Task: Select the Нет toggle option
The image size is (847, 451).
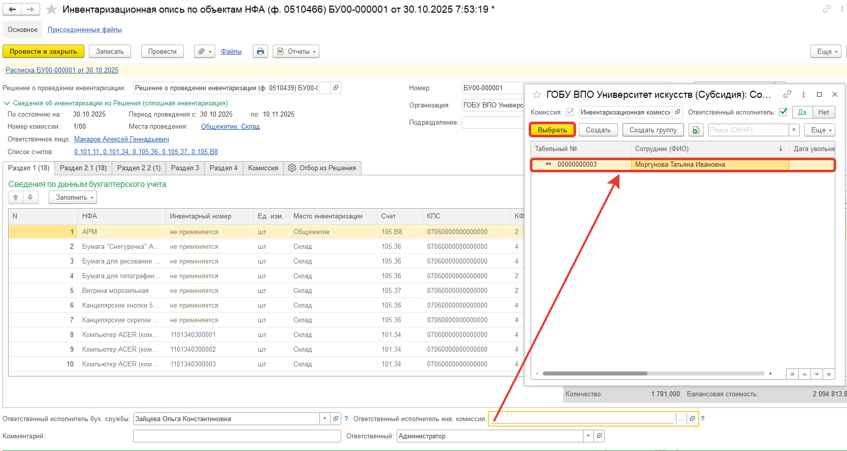Action: [824, 112]
